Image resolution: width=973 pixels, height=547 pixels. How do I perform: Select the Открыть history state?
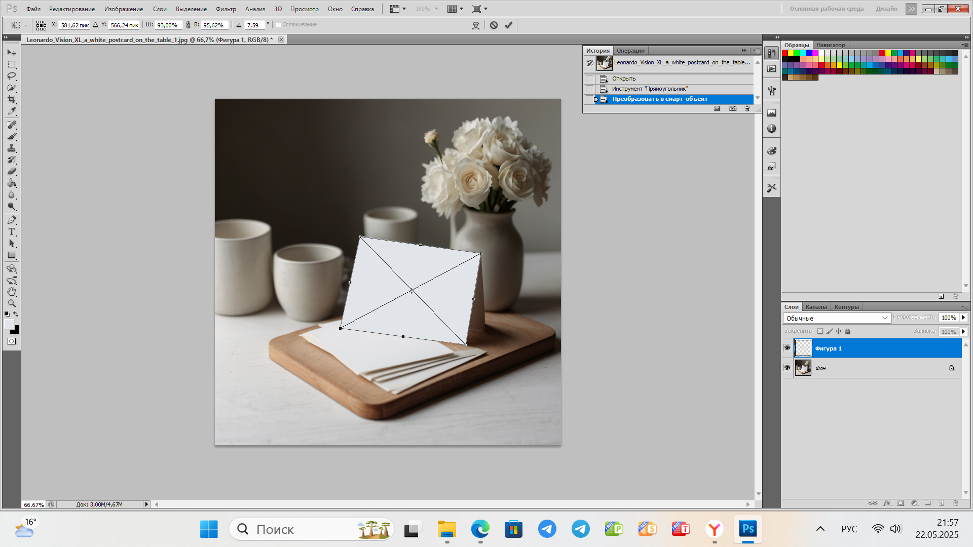623,79
